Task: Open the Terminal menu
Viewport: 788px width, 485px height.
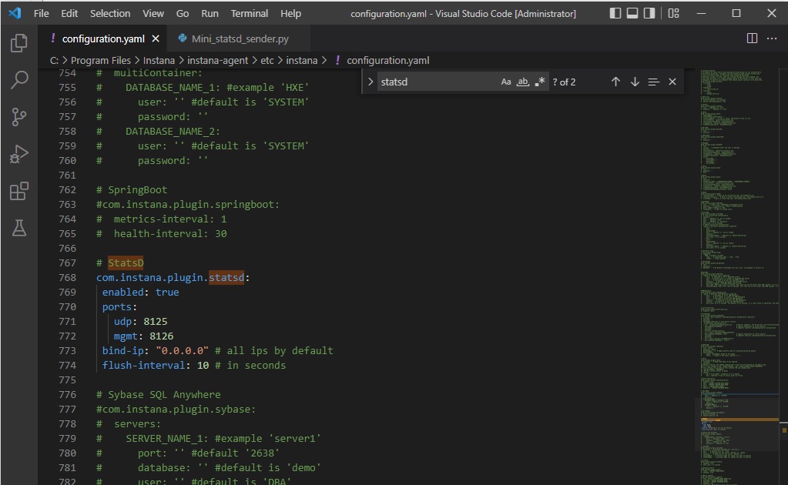Action: pyautogui.click(x=250, y=14)
